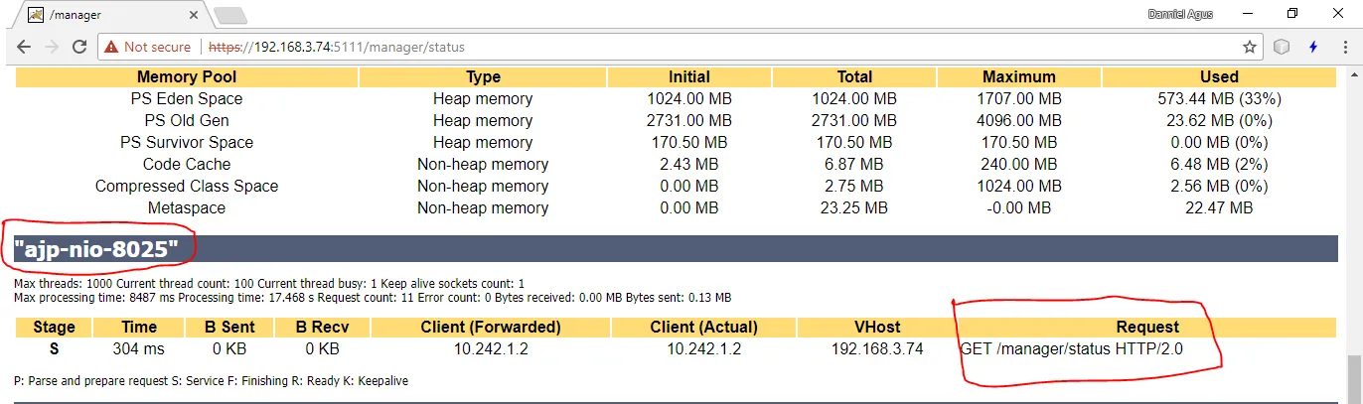Image resolution: width=1363 pixels, height=404 pixels.
Task: Click the Request column header
Action: click(x=1147, y=327)
